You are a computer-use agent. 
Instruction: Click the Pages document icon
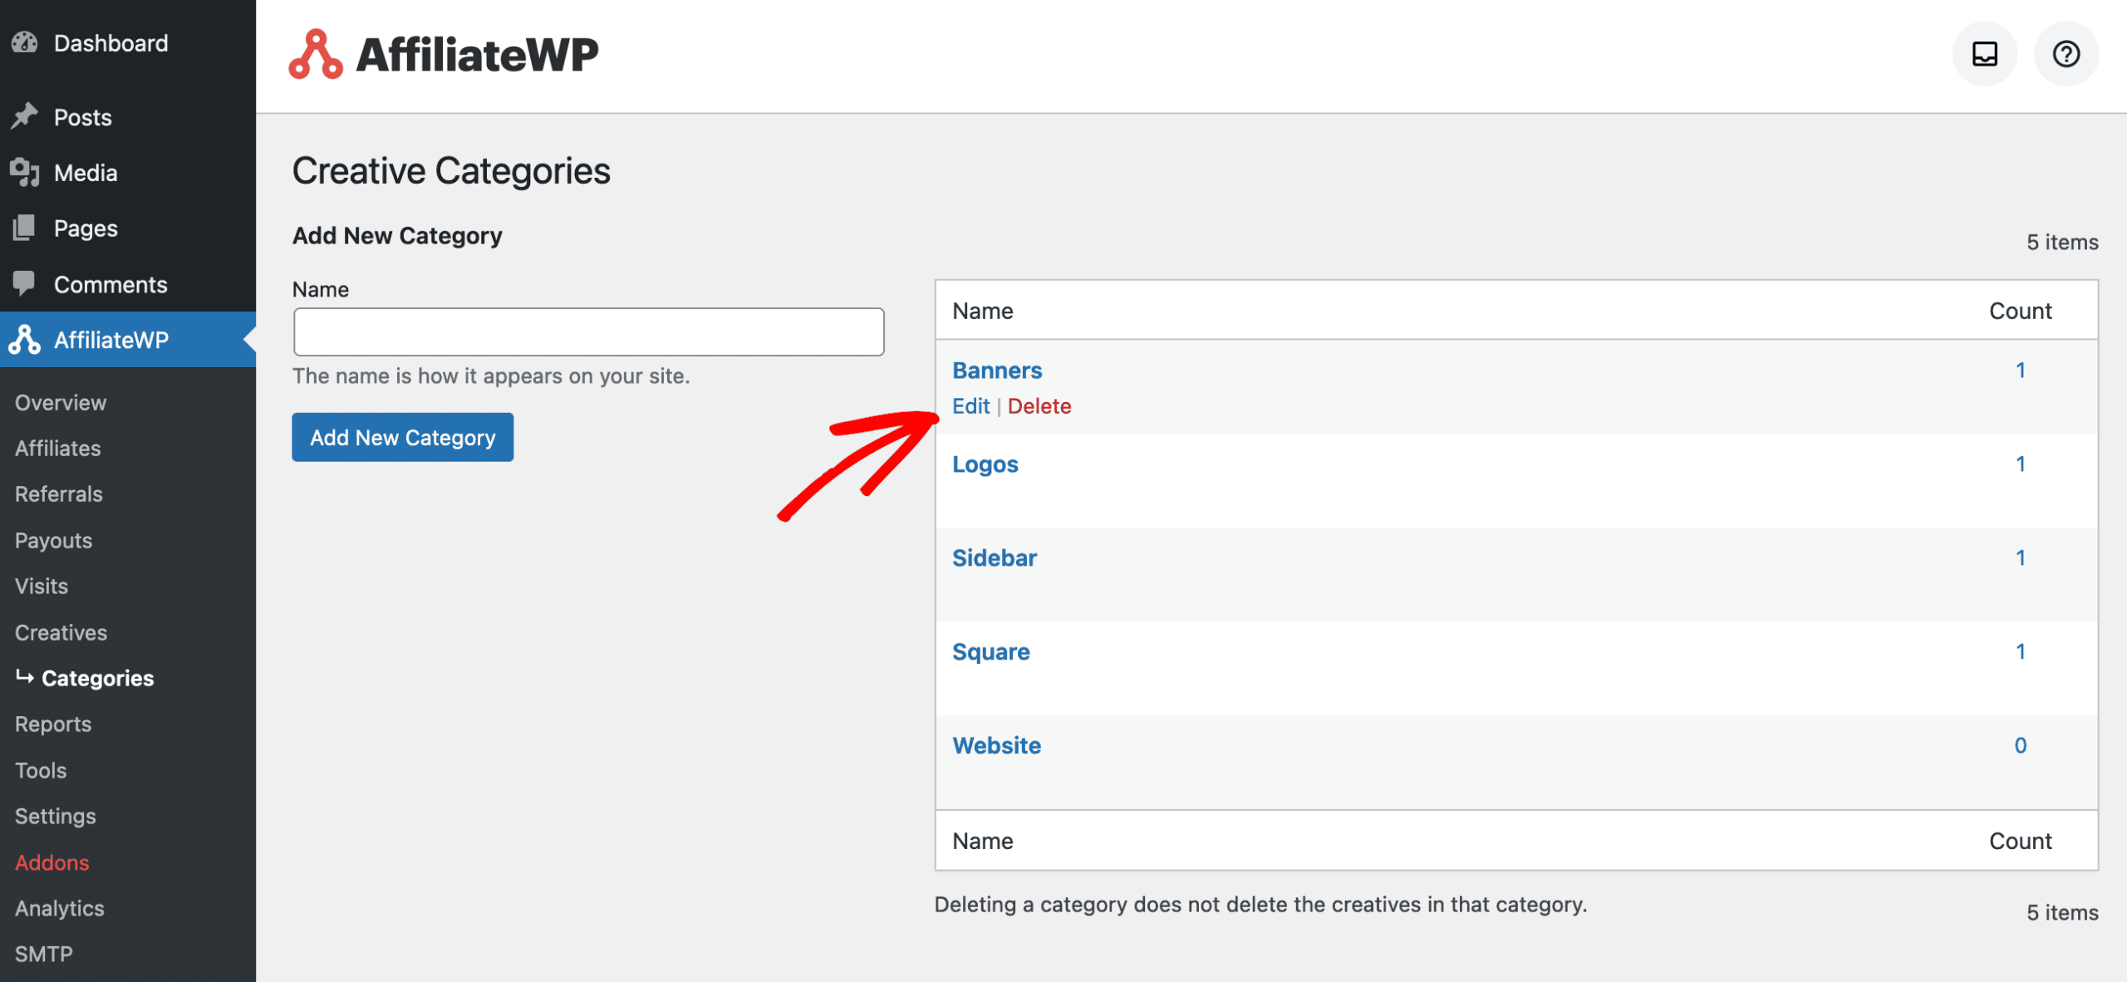coord(25,228)
